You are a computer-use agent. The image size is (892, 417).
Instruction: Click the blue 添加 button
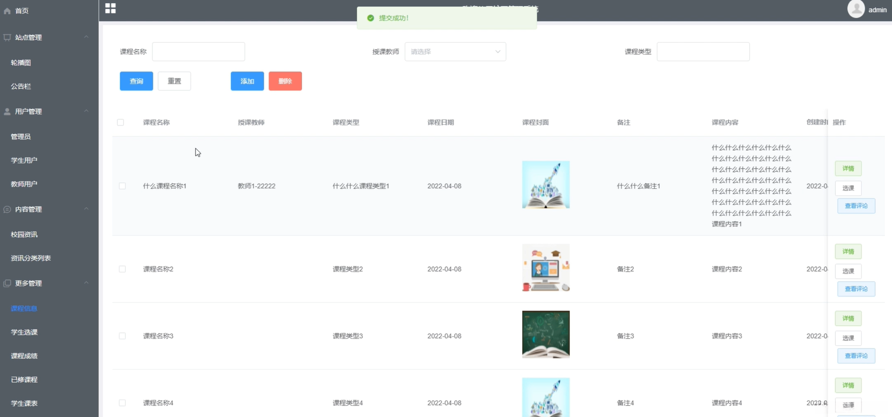click(x=247, y=81)
